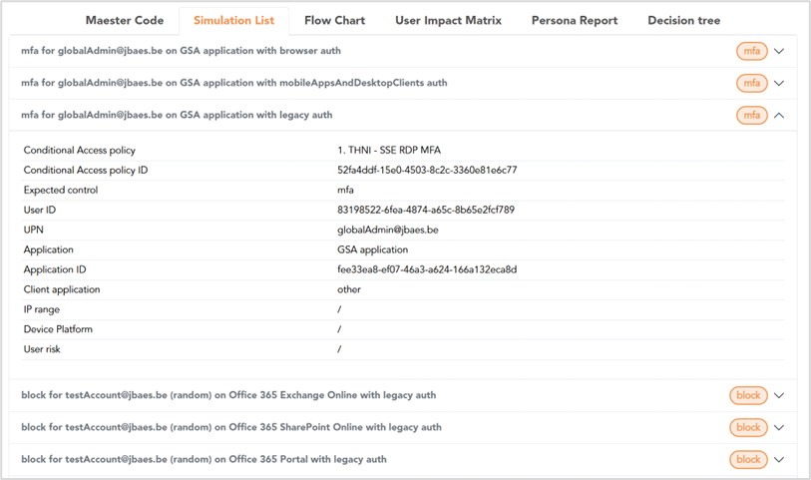Viewport: 811px width, 480px height.
Task: Expand the Office 365 Portal row chevron
Action: point(779,460)
